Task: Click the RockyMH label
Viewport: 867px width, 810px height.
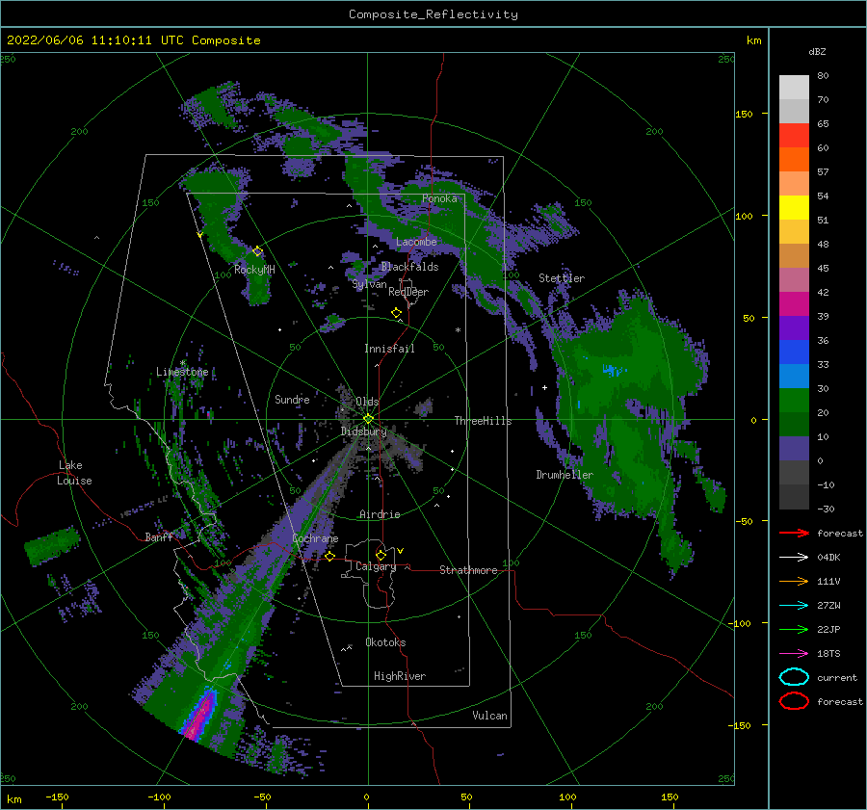Action: (x=254, y=270)
